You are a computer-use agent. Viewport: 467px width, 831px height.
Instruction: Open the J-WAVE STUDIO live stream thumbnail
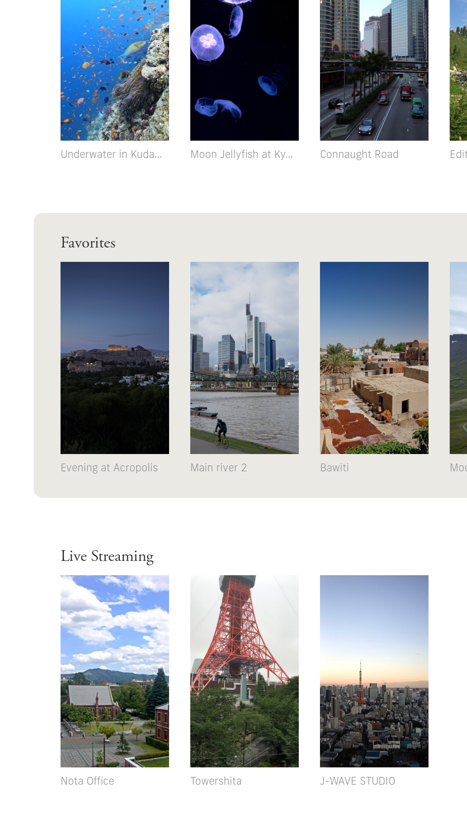(374, 671)
